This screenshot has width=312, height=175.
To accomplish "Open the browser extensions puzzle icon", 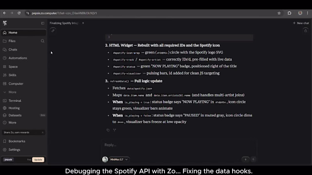I will [289, 13].
